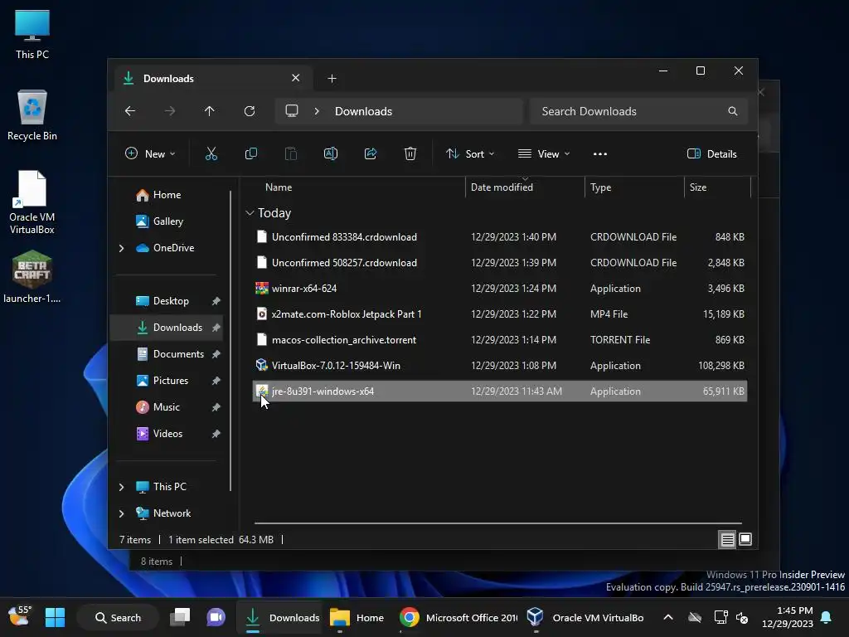The image size is (849, 637).
Task: Open the See more ellipsis menu
Action: [600, 153]
